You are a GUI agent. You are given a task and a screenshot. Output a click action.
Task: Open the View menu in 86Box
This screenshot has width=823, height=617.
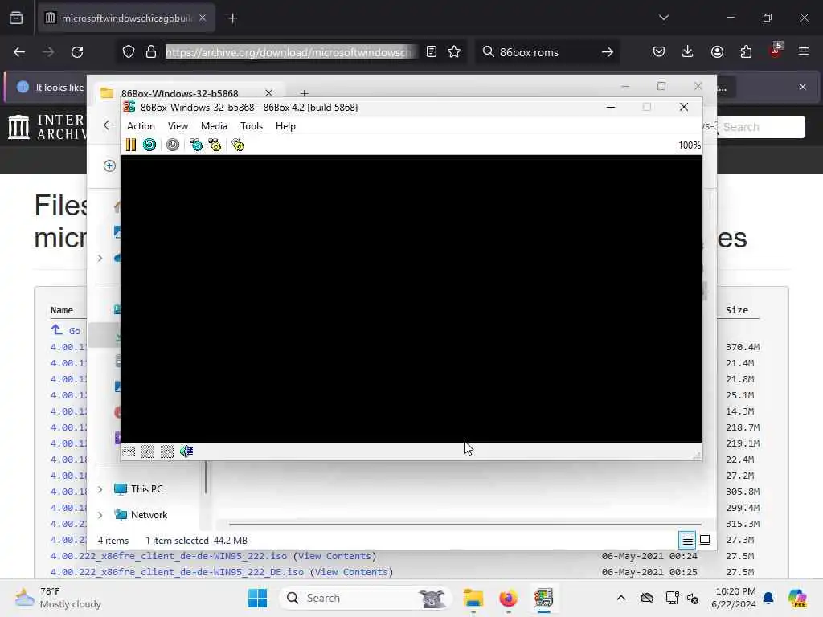pyautogui.click(x=178, y=126)
